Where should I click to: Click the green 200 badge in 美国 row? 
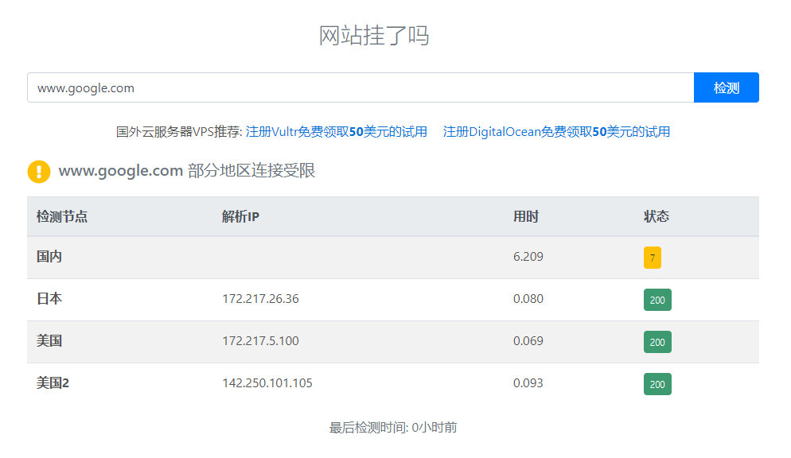(657, 342)
